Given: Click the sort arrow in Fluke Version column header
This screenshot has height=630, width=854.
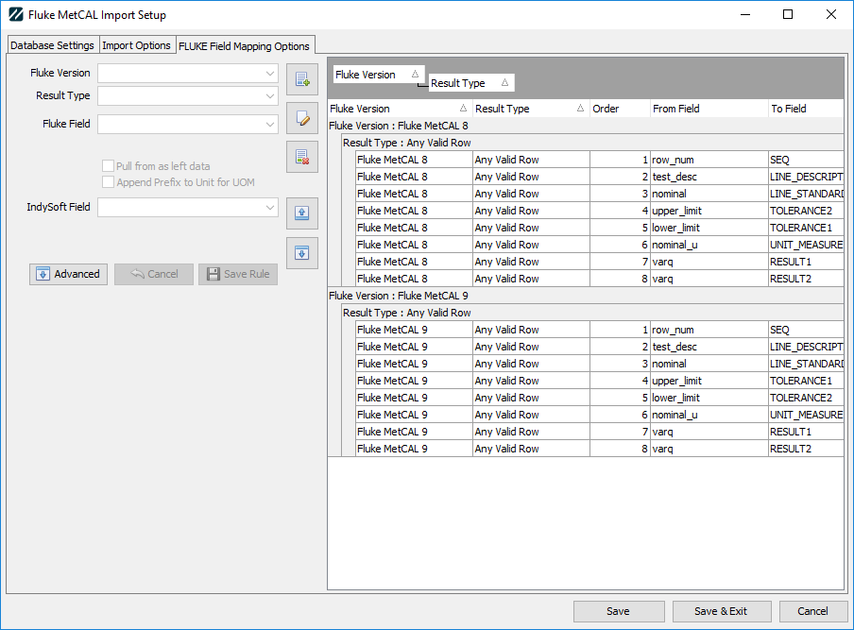Looking at the screenshot, I should tap(463, 109).
